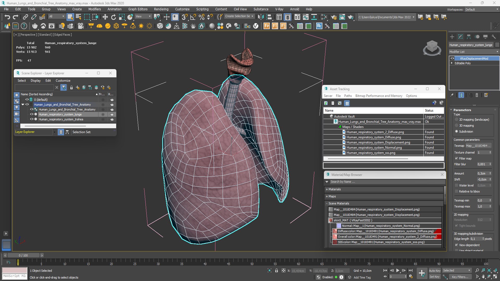Enable Relative to bbox checkbox
The width and height of the screenshot is (500, 281).
point(457,191)
